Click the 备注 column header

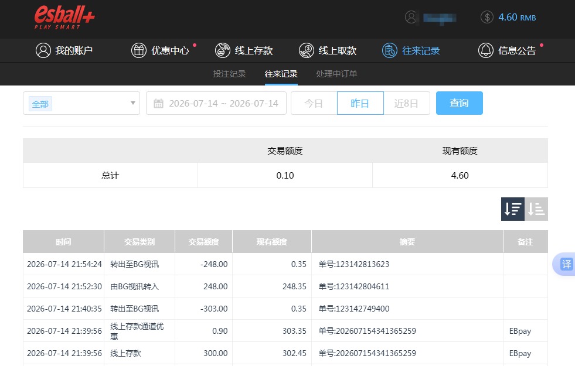526,242
